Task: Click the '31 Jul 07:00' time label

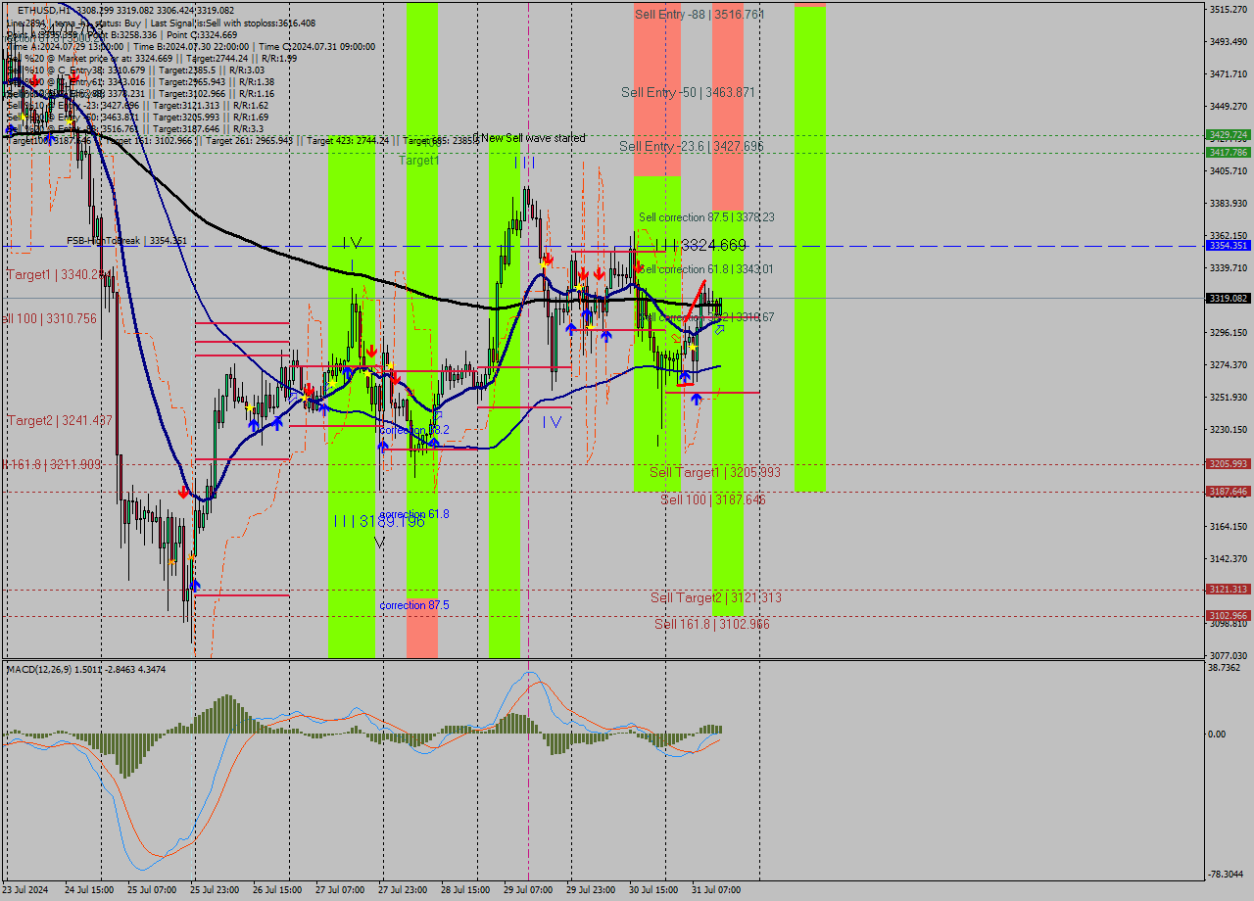Action: click(x=716, y=890)
